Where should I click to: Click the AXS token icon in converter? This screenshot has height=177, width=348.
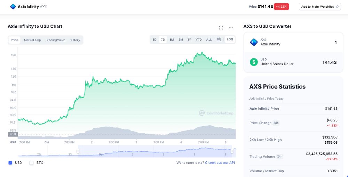(254, 42)
